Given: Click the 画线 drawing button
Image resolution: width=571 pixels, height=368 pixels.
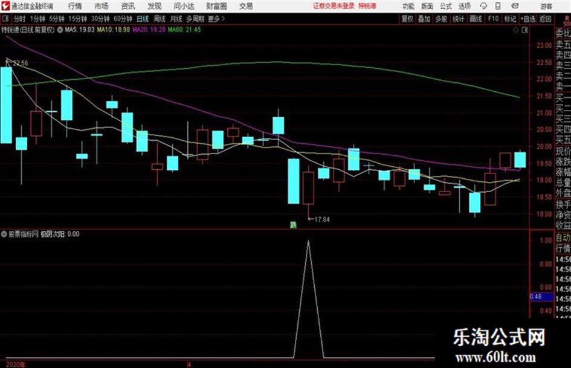Looking at the screenshot, I should pos(476,19).
